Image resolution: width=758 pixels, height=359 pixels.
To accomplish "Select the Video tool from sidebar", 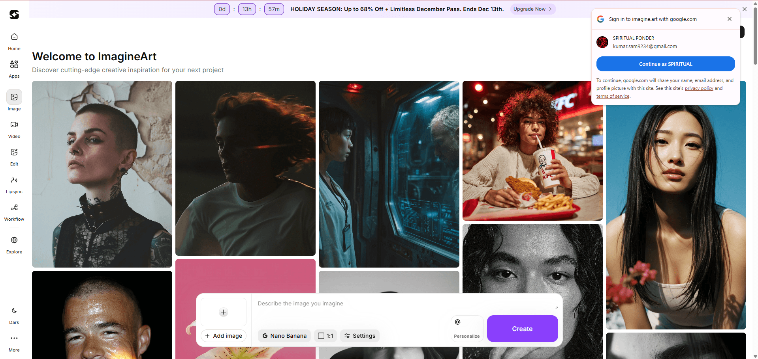I will click(x=14, y=128).
